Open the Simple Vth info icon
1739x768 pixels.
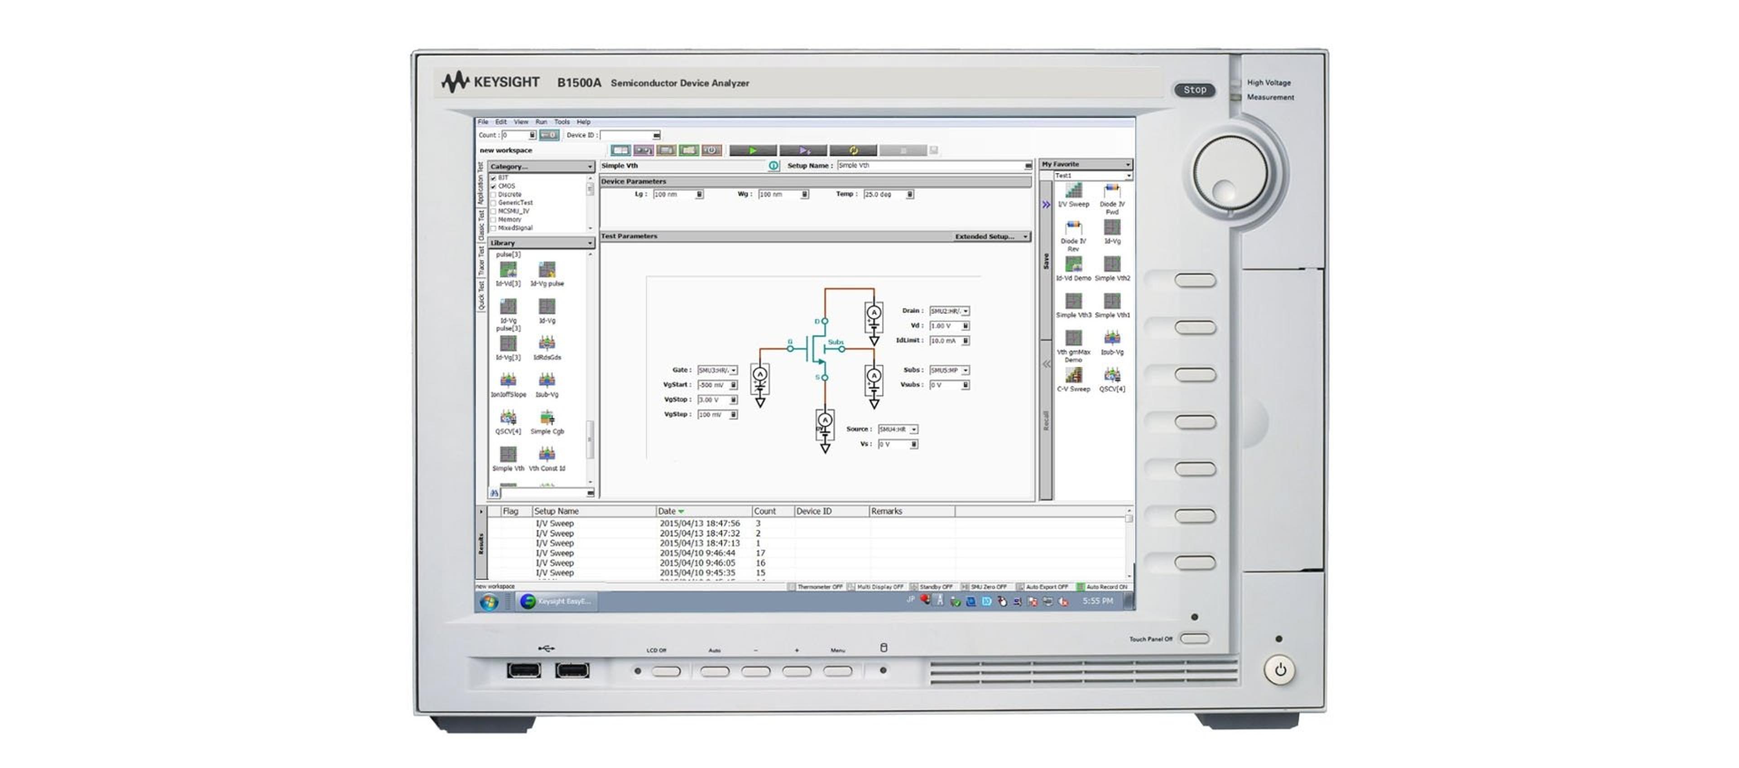pos(773,165)
